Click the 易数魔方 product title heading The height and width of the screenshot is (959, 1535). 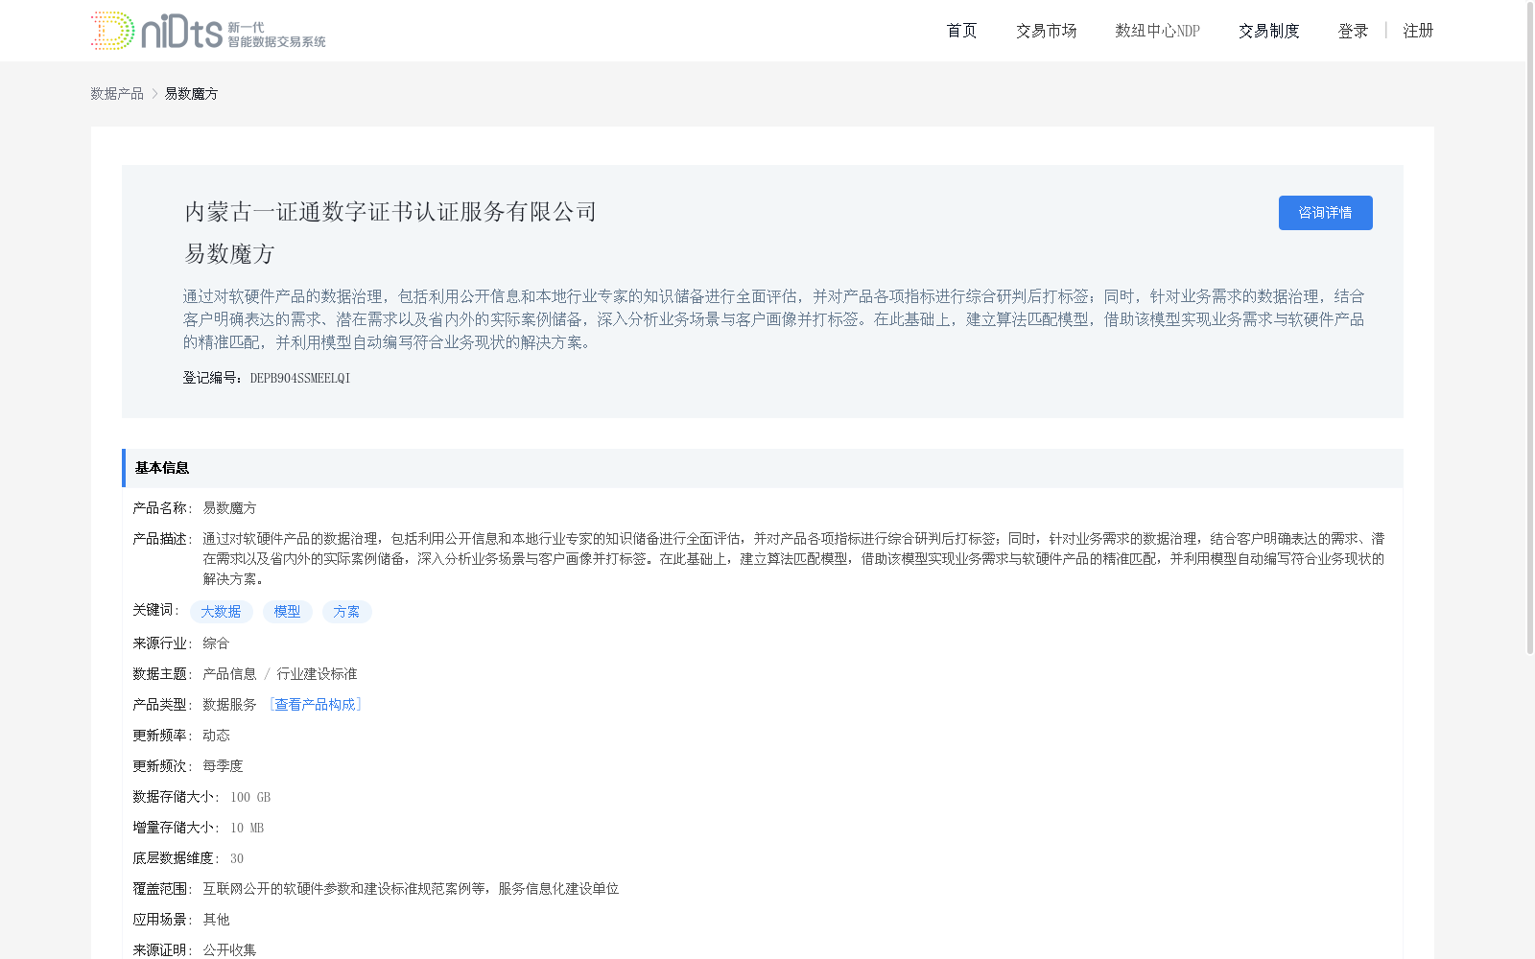pyautogui.click(x=229, y=254)
